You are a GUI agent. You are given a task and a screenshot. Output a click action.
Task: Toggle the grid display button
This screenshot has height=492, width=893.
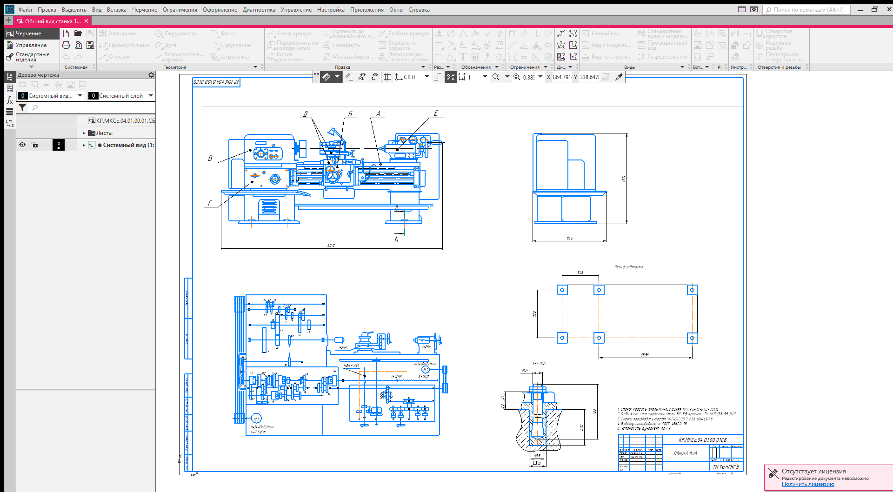[x=387, y=77]
